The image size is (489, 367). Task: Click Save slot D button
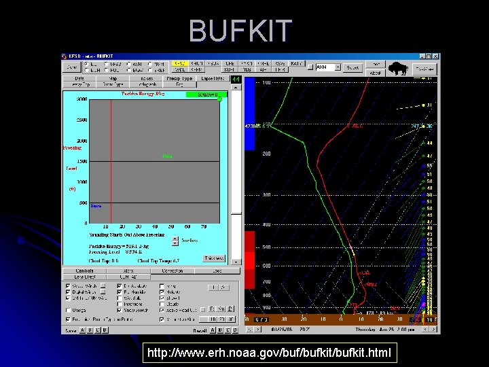point(105,330)
